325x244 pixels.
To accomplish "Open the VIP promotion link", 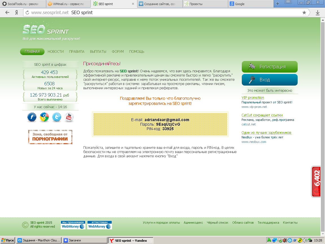I will coord(253,98).
